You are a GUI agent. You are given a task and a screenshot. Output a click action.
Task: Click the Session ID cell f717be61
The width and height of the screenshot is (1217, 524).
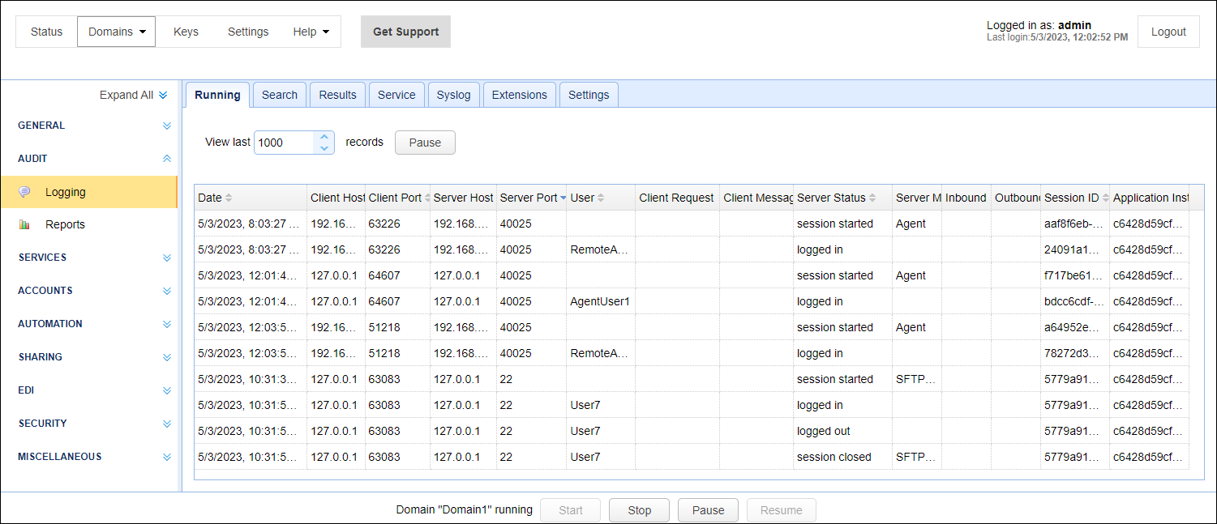[1074, 275]
